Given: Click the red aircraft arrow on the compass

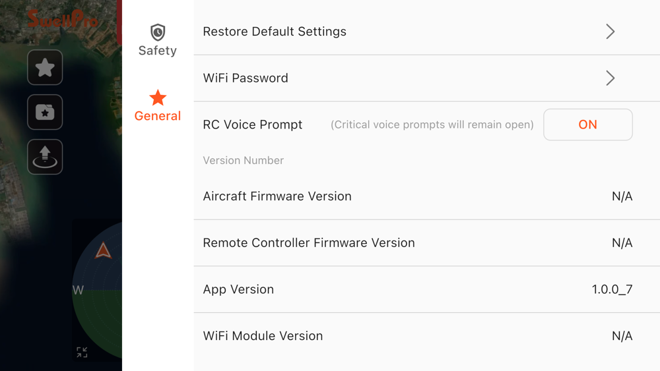Looking at the screenshot, I should pos(103,250).
